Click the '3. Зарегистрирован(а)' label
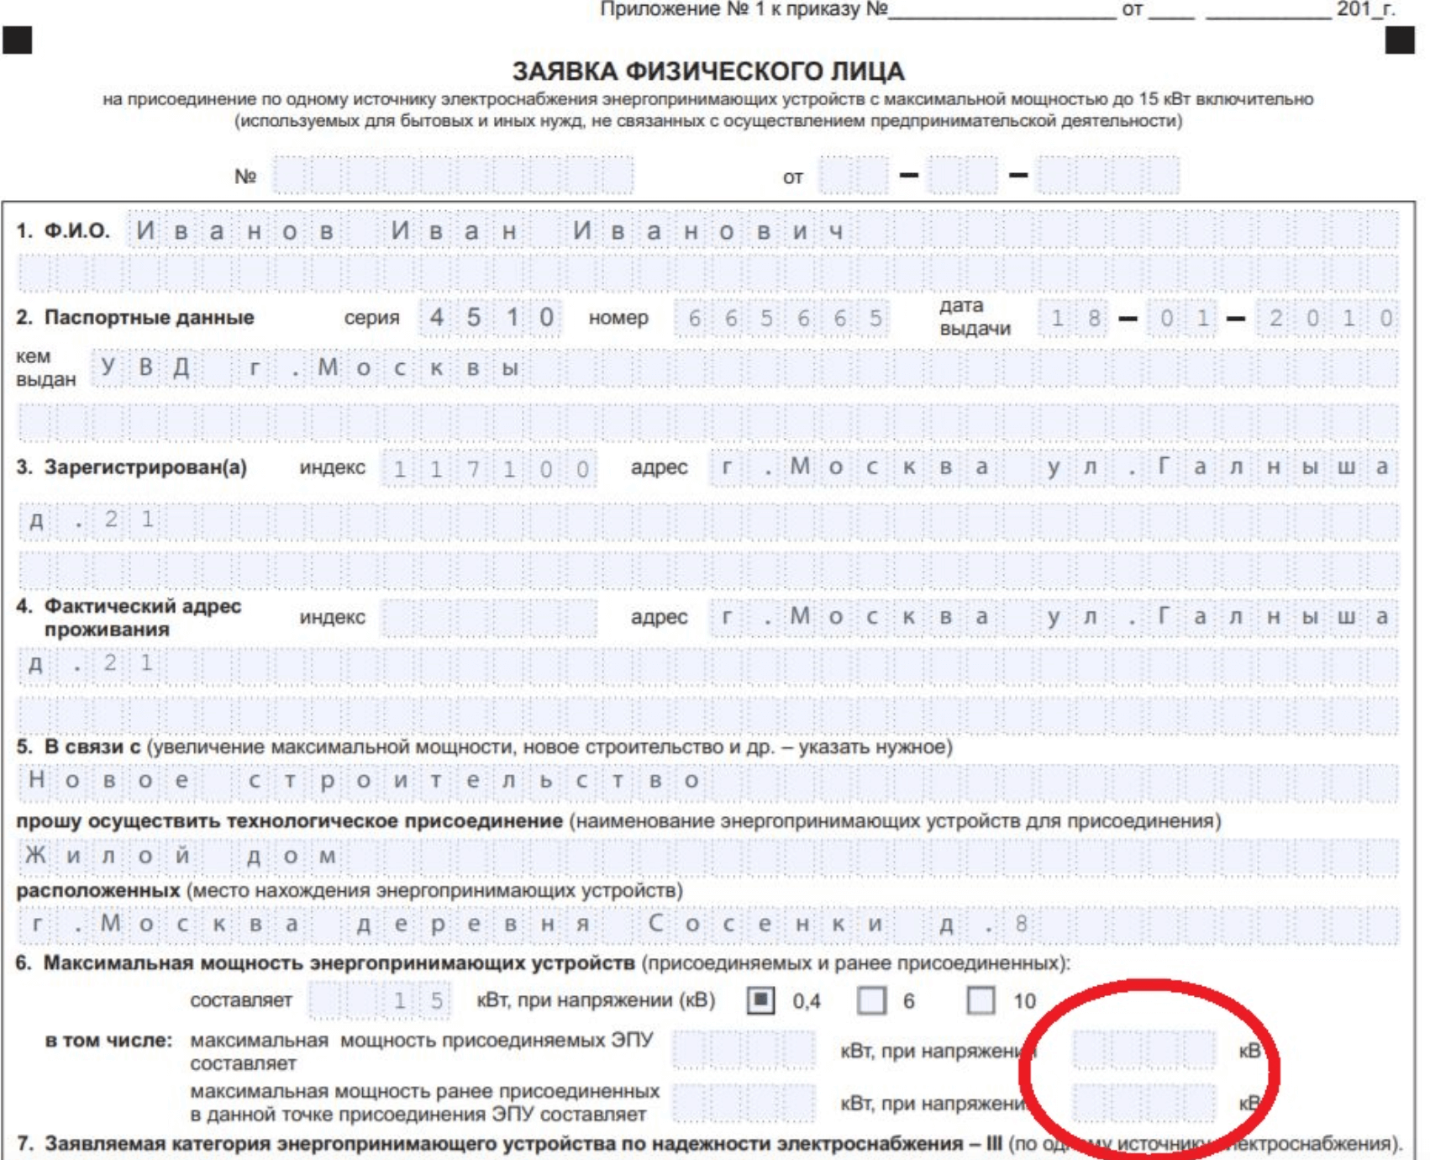Image resolution: width=1430 pixels, height=1160 pixels. click(132, 467)
